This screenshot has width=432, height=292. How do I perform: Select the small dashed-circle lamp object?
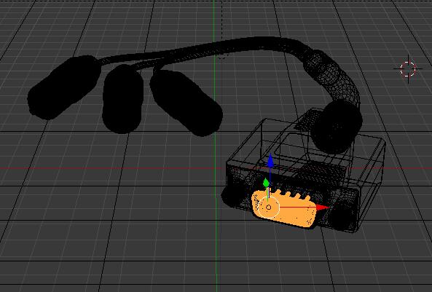pyautogui.click(x=222, y=56)
